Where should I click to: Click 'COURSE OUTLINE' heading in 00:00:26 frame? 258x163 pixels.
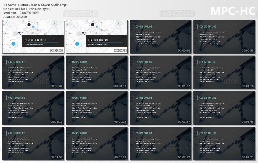click(144, 26)
